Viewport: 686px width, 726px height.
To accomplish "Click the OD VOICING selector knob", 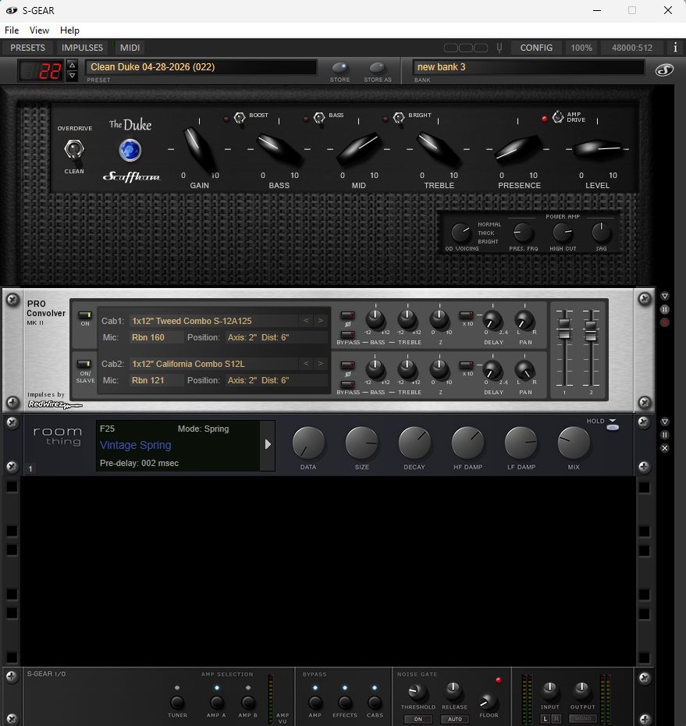I will coord(460,233).
